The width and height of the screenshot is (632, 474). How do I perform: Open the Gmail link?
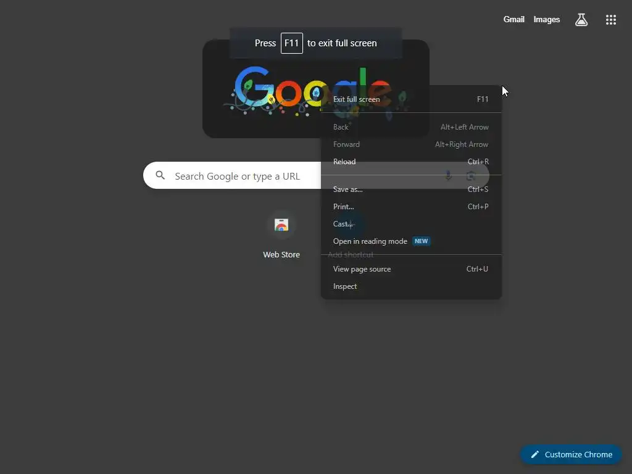point(514,19)
